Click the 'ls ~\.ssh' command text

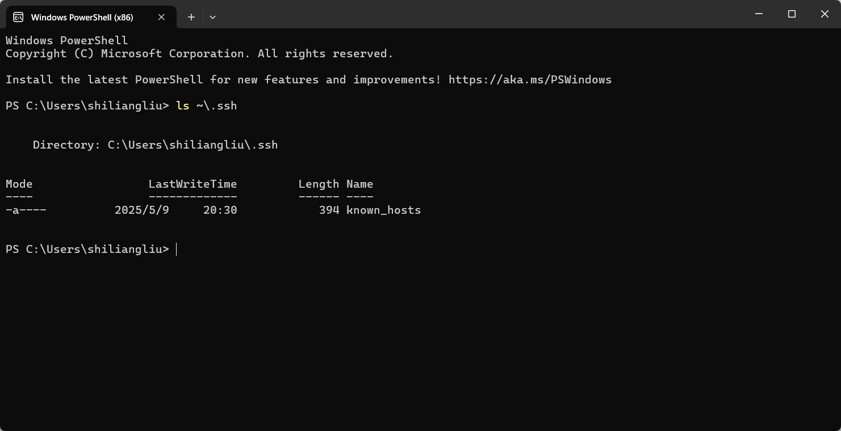pyautogui.click(x=207, y=105)
